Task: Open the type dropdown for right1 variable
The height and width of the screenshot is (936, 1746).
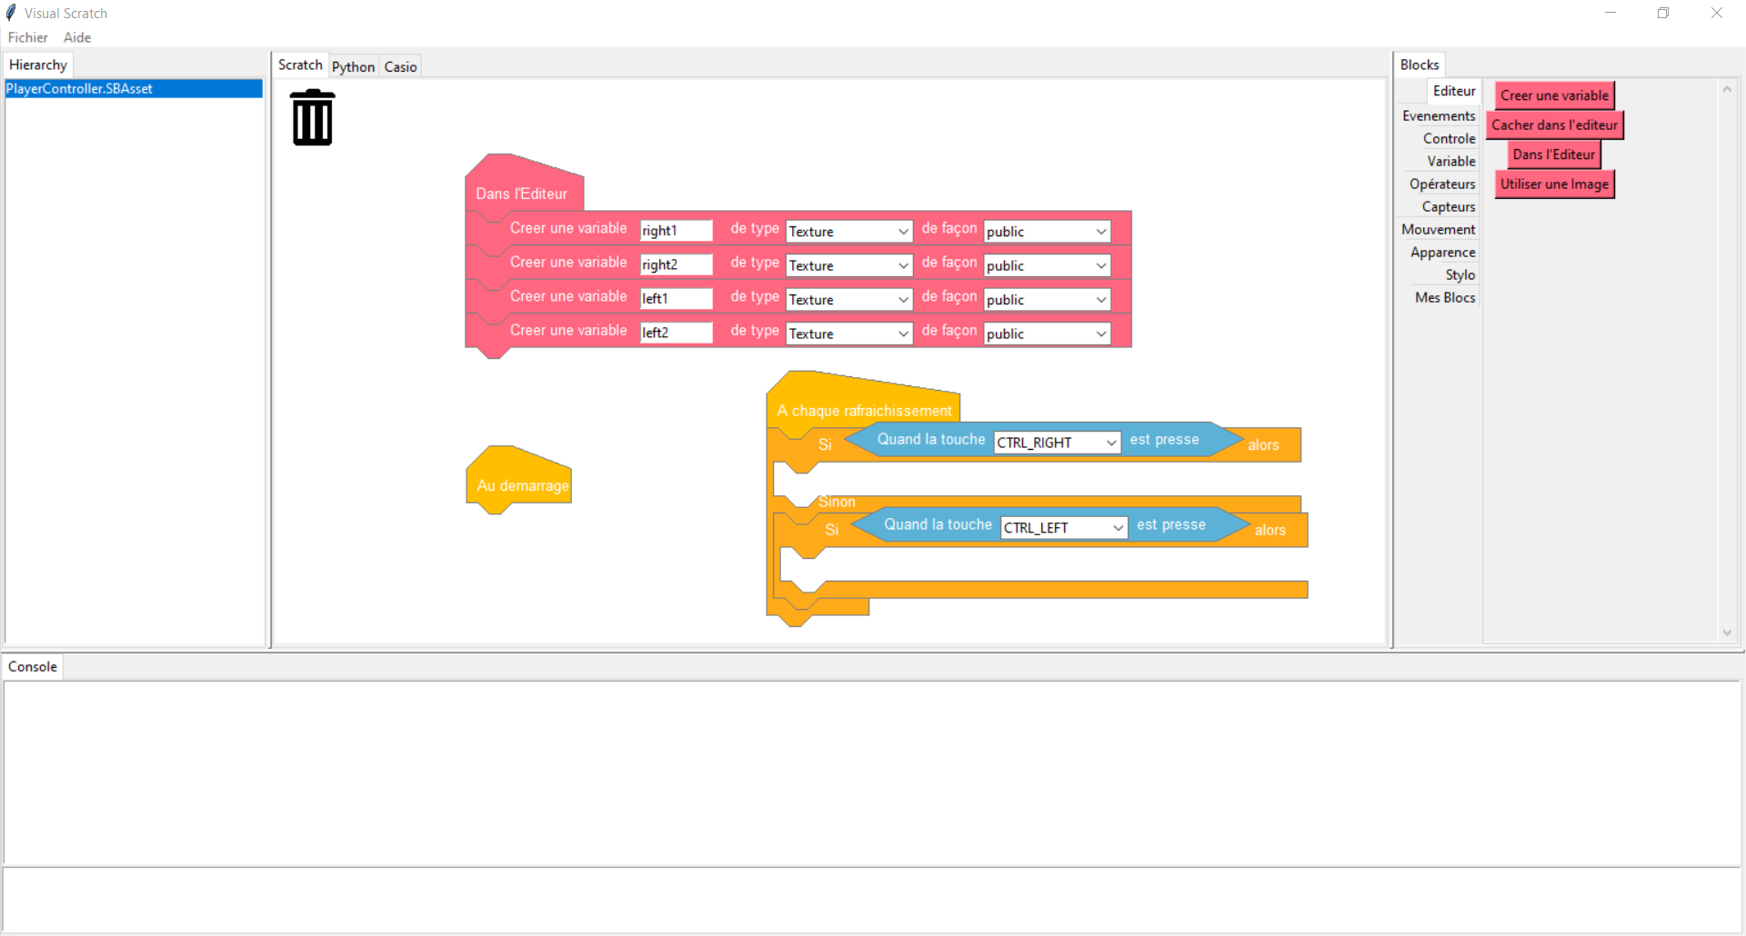Action: [x=848, y=232]
